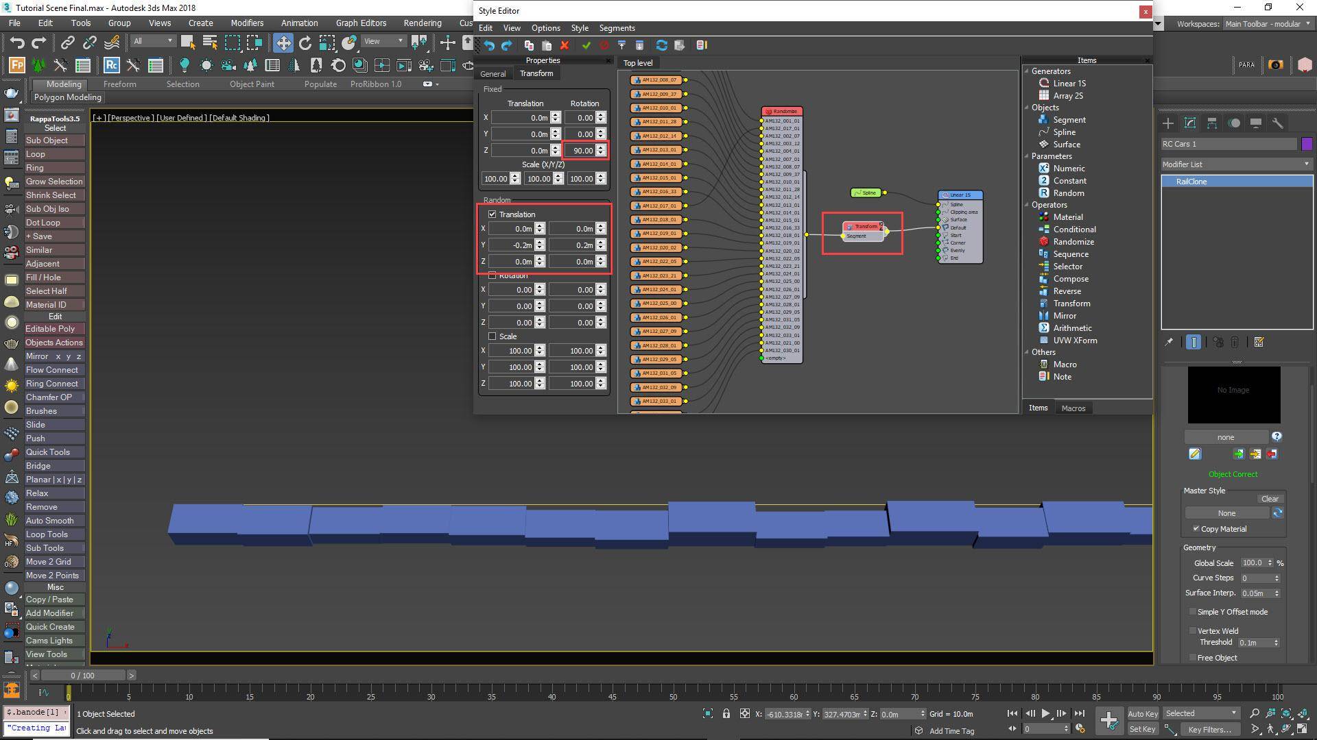Enable the Rotation checkbox in Random section
Image resolution: width=1317 pixels, height=740 pixels.
pos(493,275)
